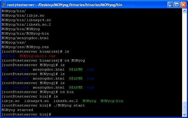Click 'libssh.so.2' in the last ls output

[x=66, y=101]
